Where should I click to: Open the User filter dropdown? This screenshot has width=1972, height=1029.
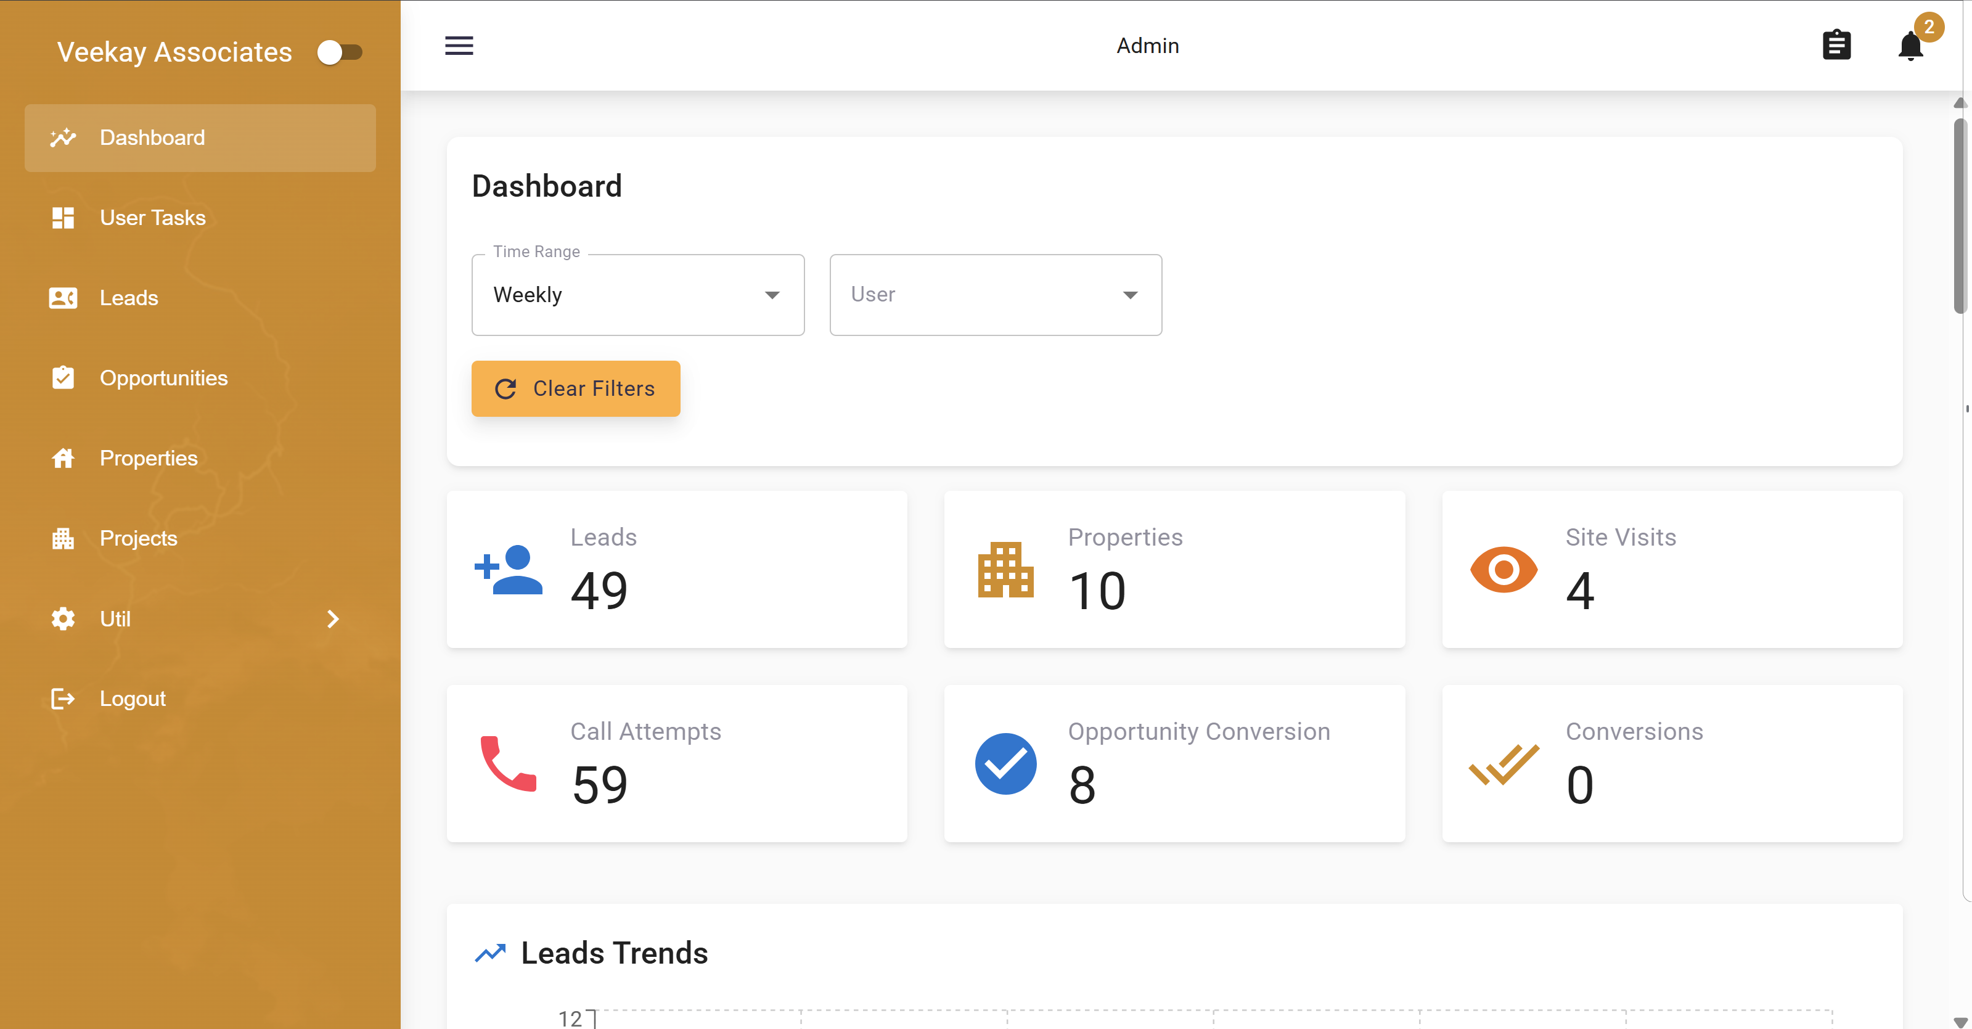[x=995, y=295]
